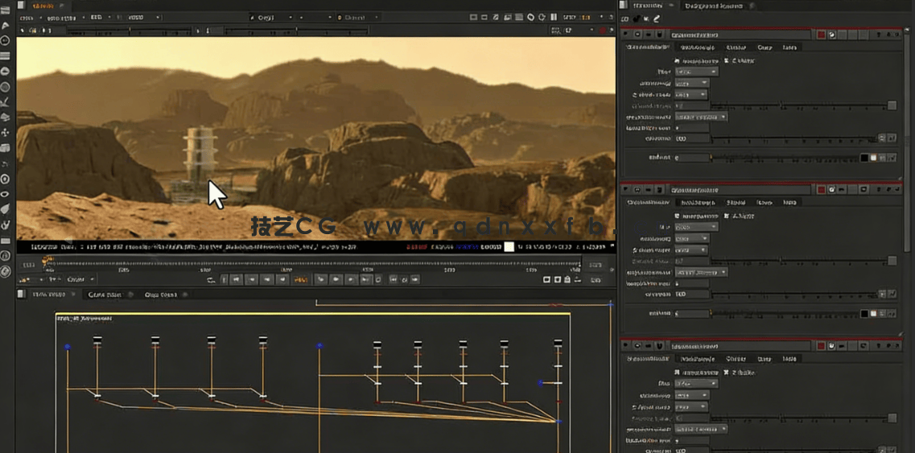
Task: Click the round icon beside first panel's red swatch
Action: 831,35
